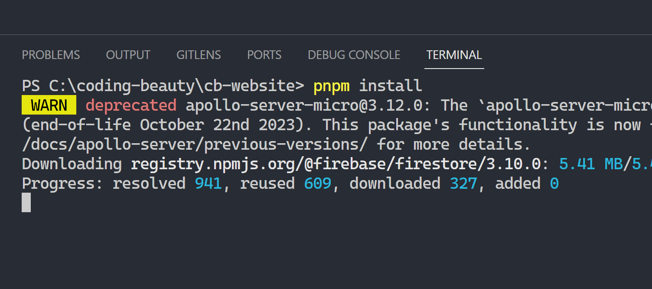Select the GITLENS tab
652x289 pixels.
pos(199,55)
